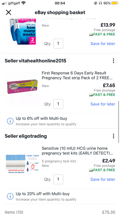Tap info icon for 6% Multi-buy offer
Image resolution: width=120 pixels, height=214 pixels.
click(x=10, y=121)
